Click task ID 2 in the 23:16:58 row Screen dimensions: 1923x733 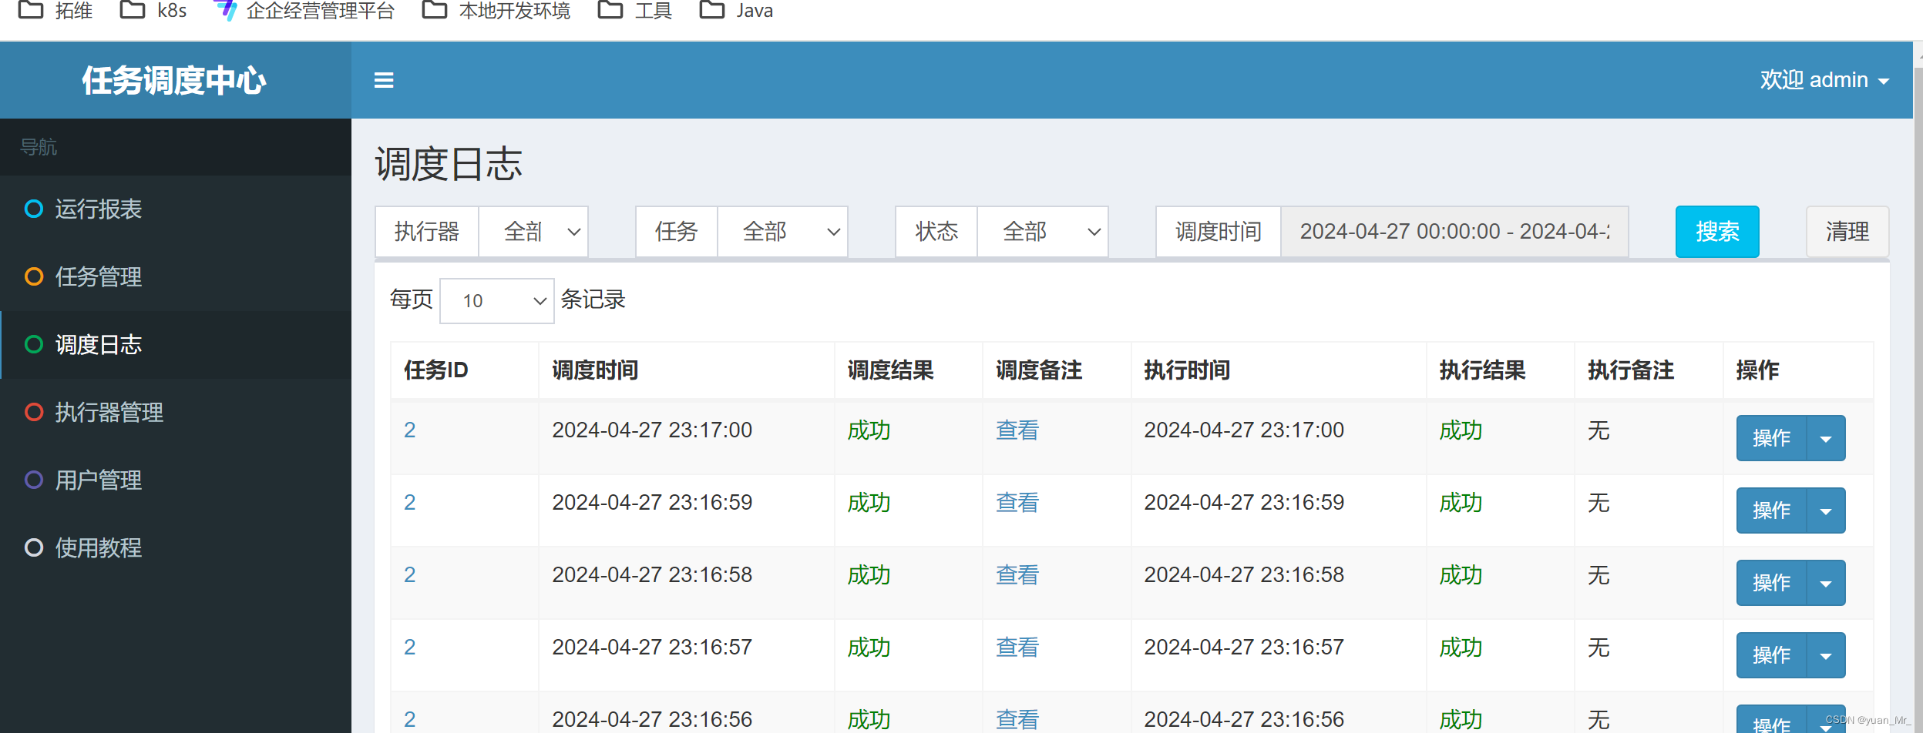[410, 574]
